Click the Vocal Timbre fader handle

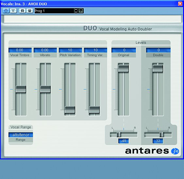point(21,89)
